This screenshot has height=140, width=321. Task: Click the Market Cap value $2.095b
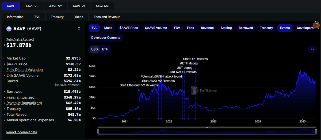[x=73, y=58]
